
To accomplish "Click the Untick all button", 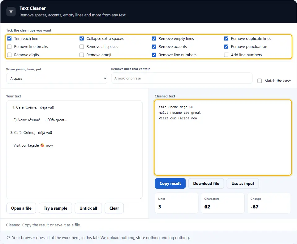I will [88, 208].
